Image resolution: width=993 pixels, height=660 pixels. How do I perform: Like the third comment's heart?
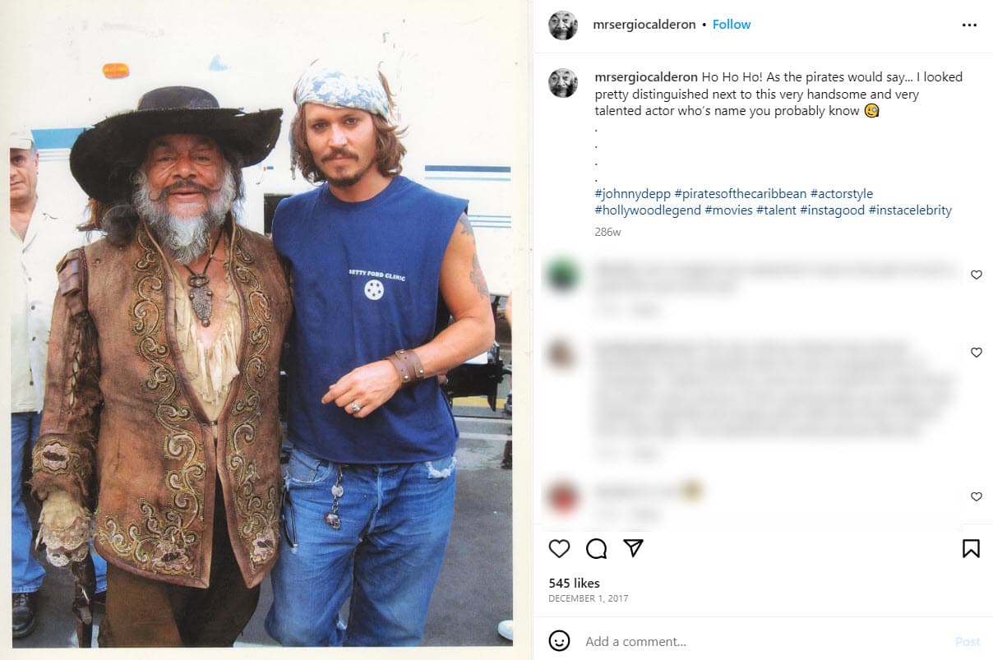(x=976, y=496)
